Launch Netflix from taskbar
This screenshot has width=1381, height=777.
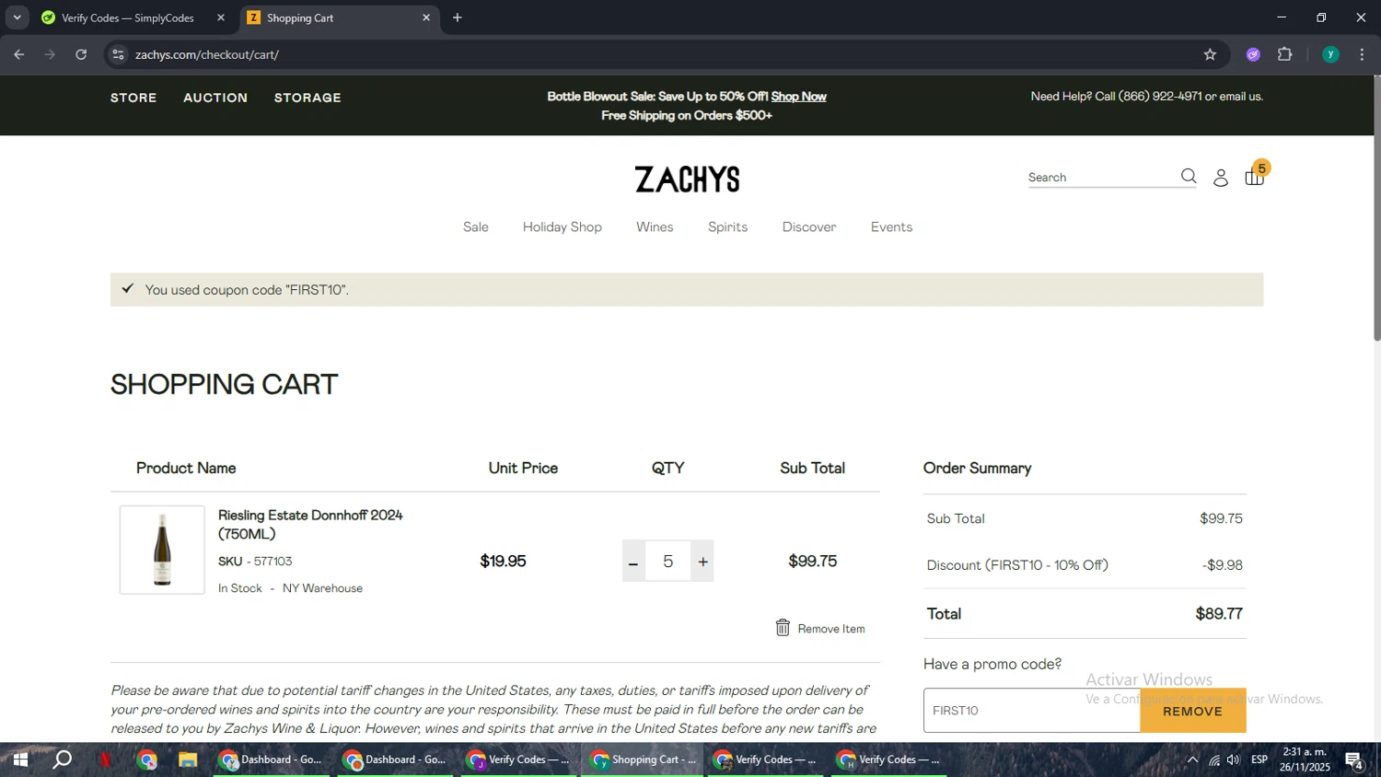106,760
